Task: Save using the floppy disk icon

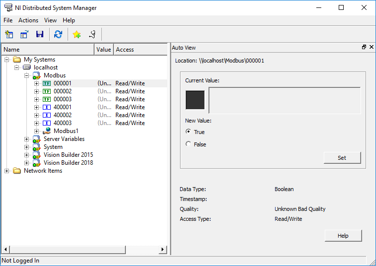Action: 40,34
